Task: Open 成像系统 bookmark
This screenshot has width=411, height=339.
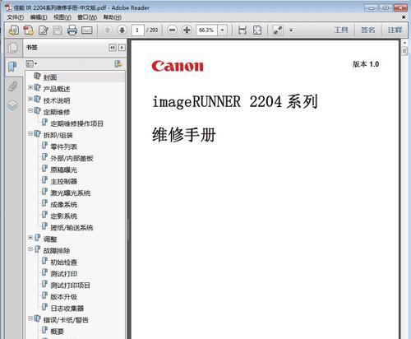Action: (63, 204)
